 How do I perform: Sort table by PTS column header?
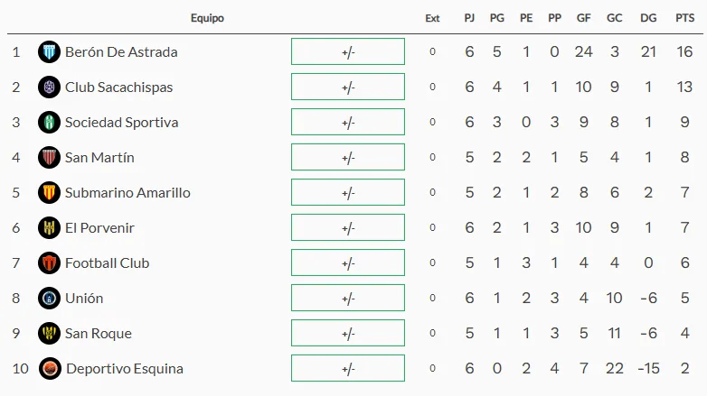click(x=685, y=18)
